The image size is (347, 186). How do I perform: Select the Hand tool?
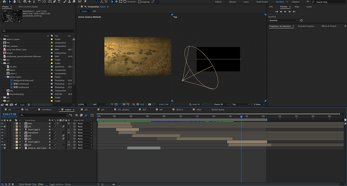(15, 1)
